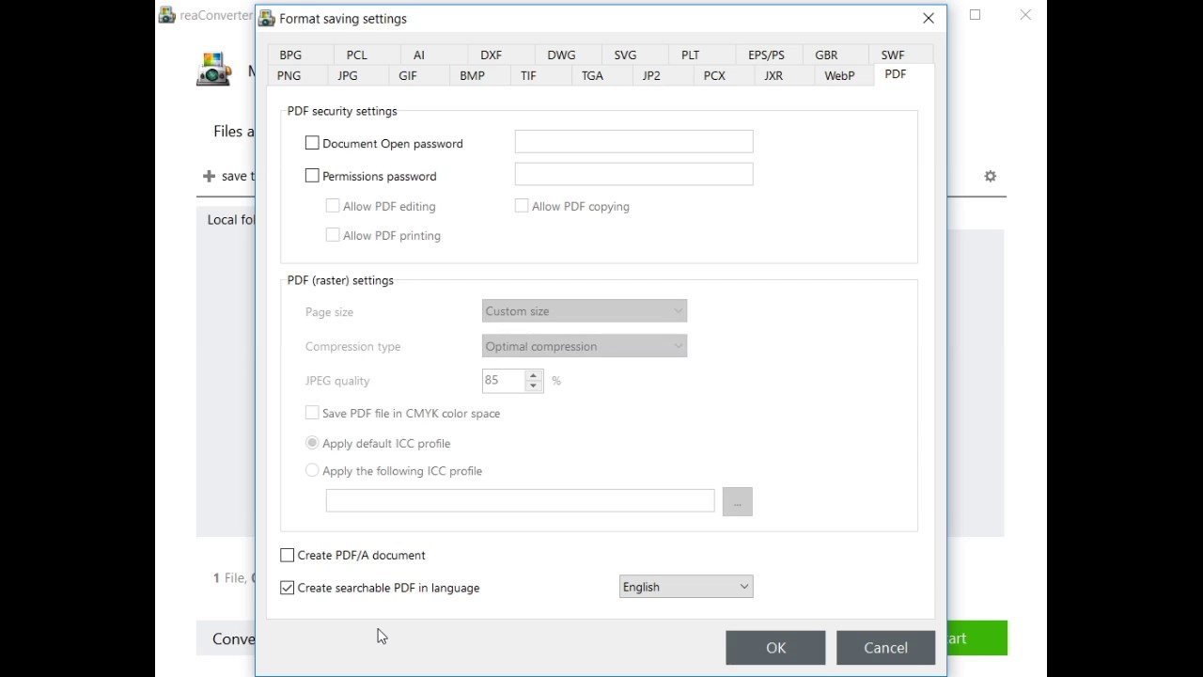Enable Permissions password checkbox
Image resolution: width=1203 pixels, height=677 pixels.
click(x=312, y=176)
